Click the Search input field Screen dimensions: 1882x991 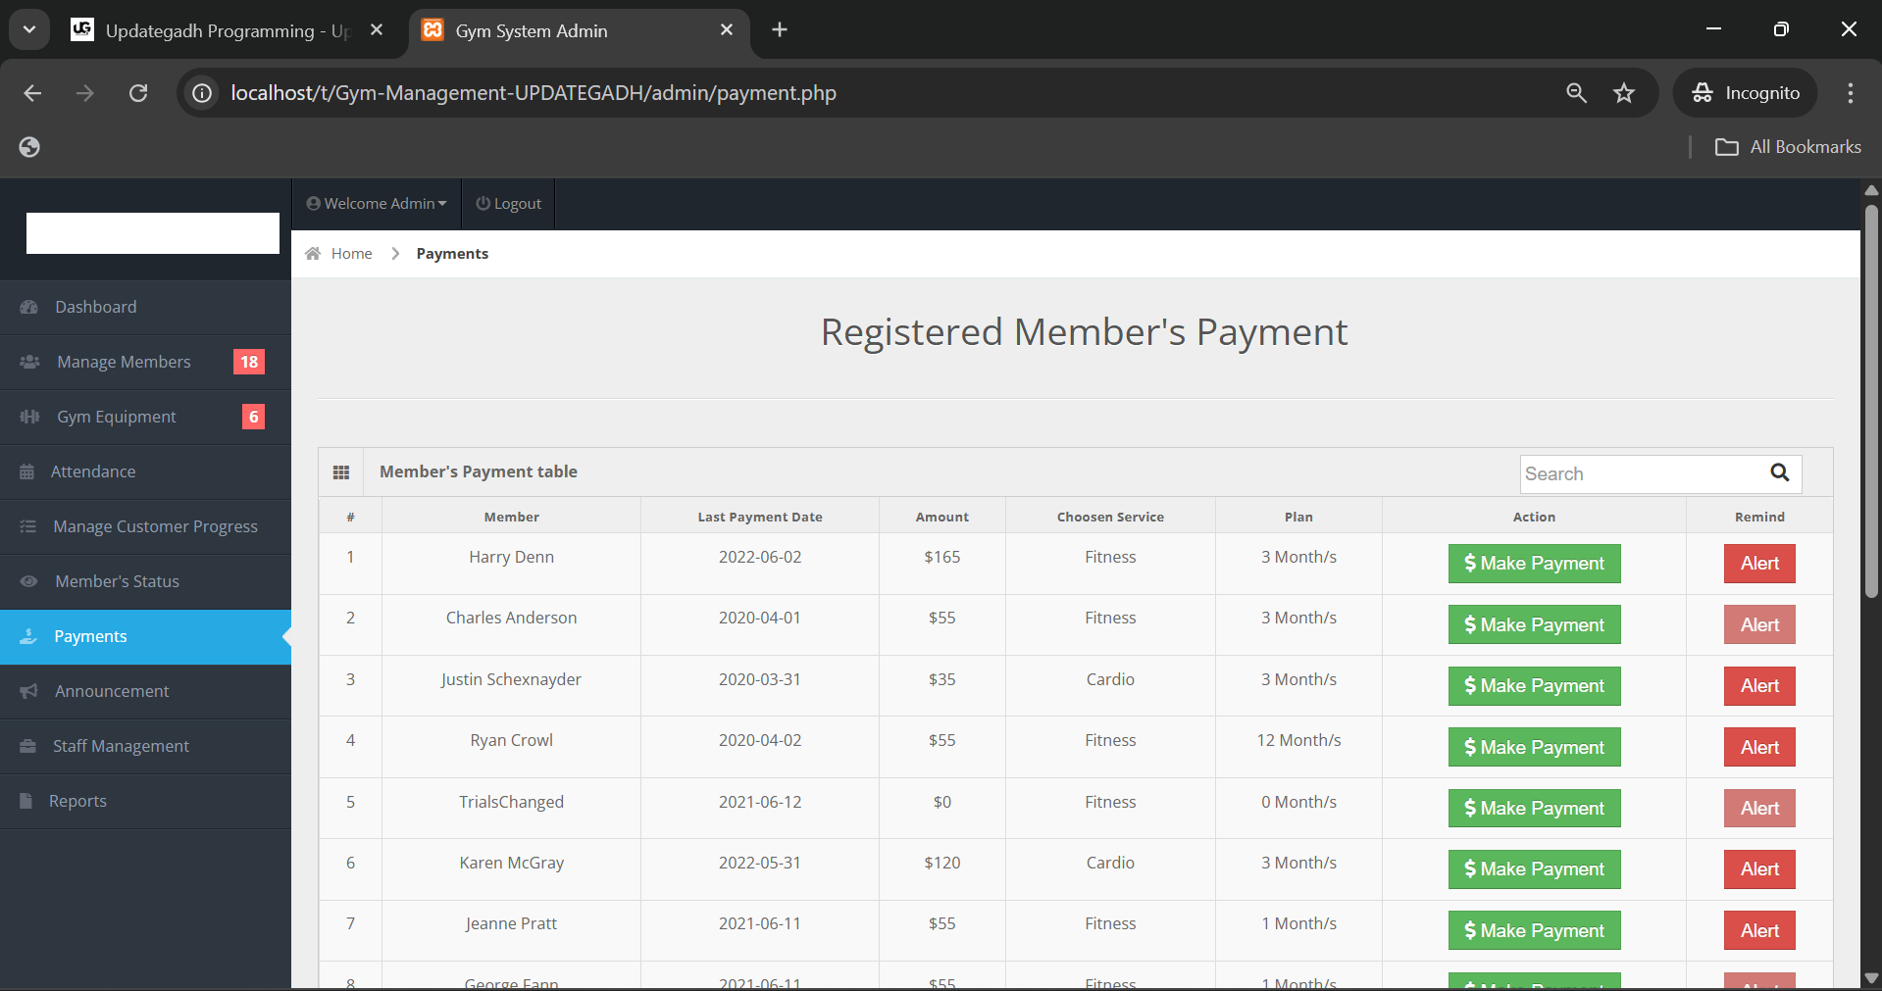1642,474
